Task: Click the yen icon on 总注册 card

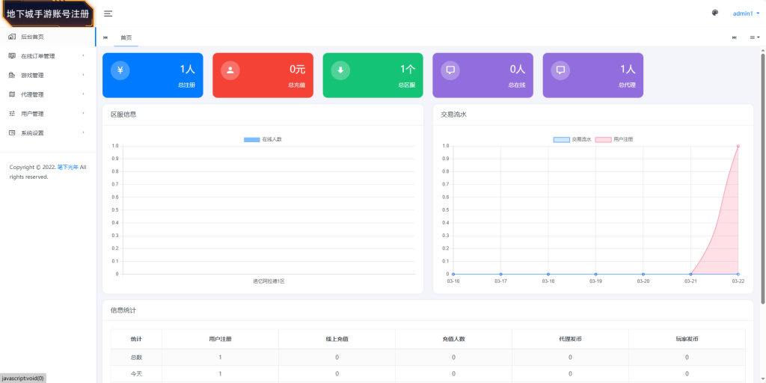Action: [120, 70]
